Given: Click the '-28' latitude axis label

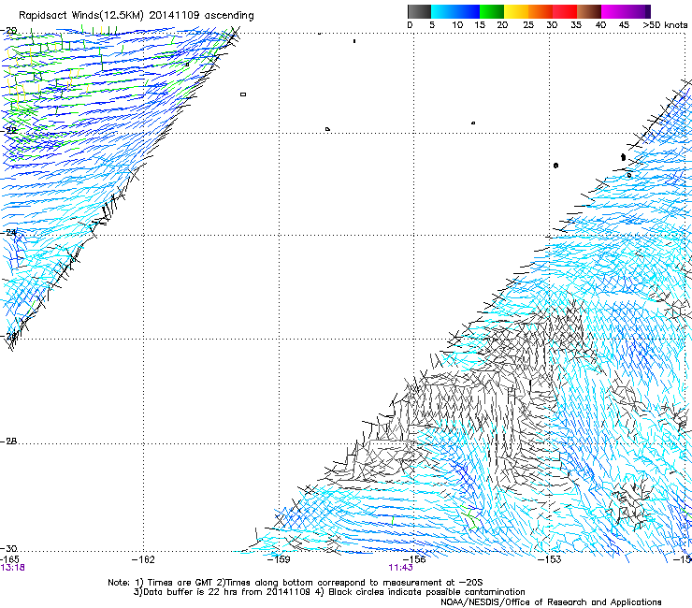Looking at the screenshot, I should tap(8, 442).
